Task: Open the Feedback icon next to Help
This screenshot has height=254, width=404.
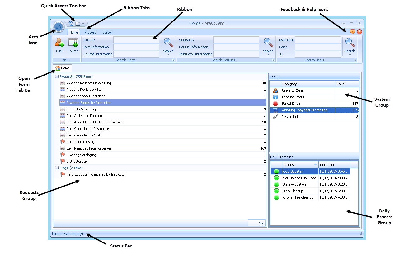Action: 353,32
